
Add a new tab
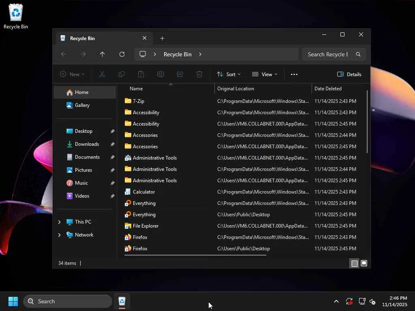(162, 38)
